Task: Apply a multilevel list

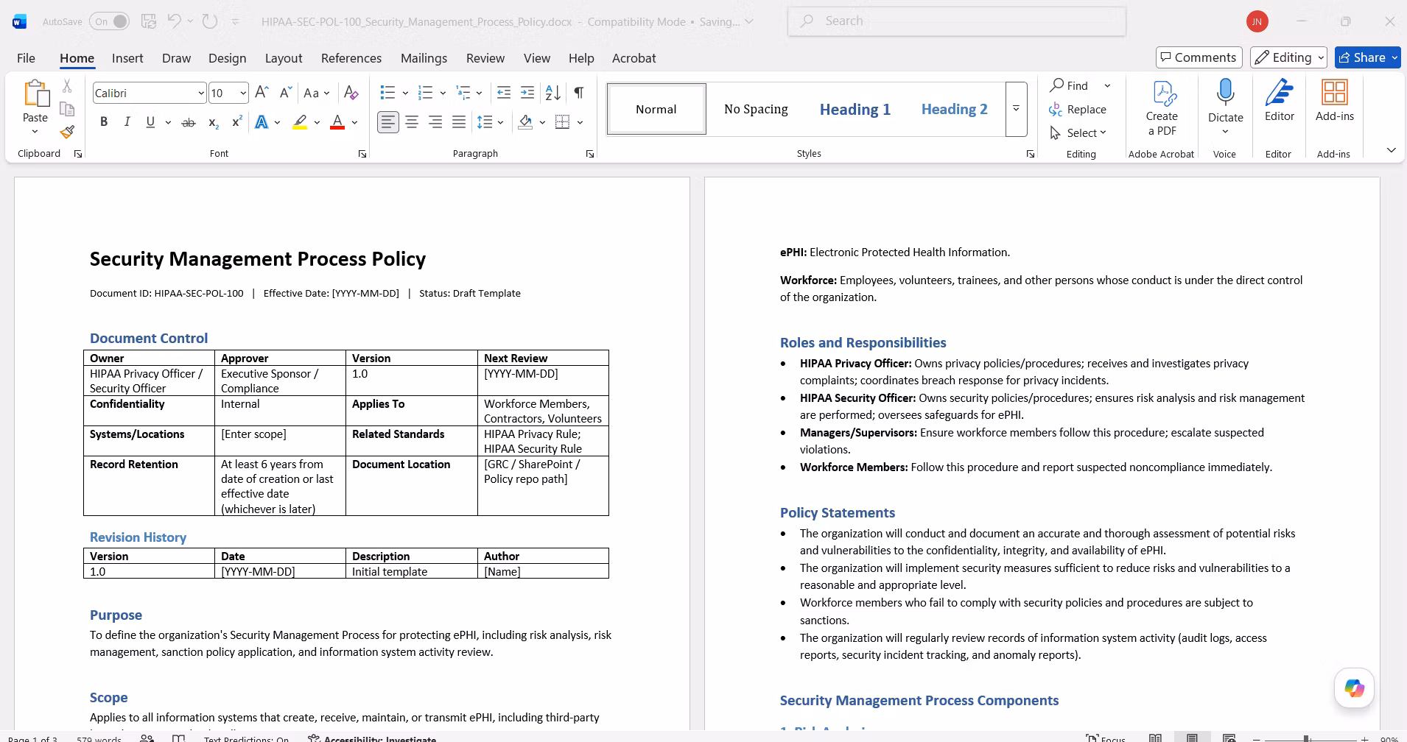Action: (463, 93)
